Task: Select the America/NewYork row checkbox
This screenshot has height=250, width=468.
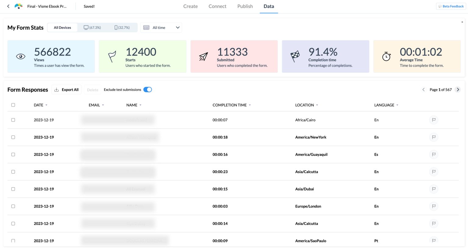Action: 13,137
